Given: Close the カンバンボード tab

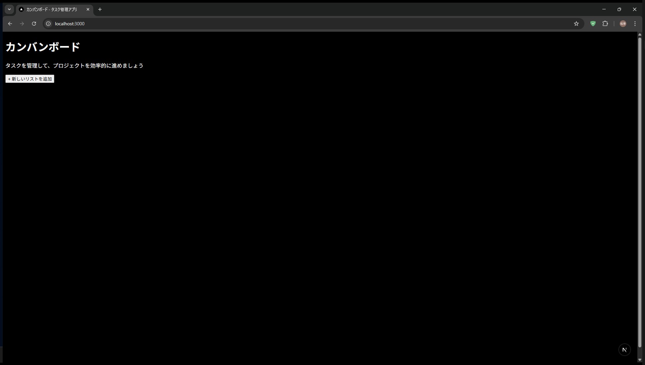Looking at the screenshot, I should pyautogui.click(x=88, y=9).
